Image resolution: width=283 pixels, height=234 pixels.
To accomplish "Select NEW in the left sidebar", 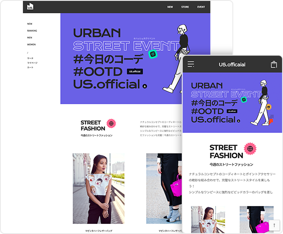I will click(29, 24).
